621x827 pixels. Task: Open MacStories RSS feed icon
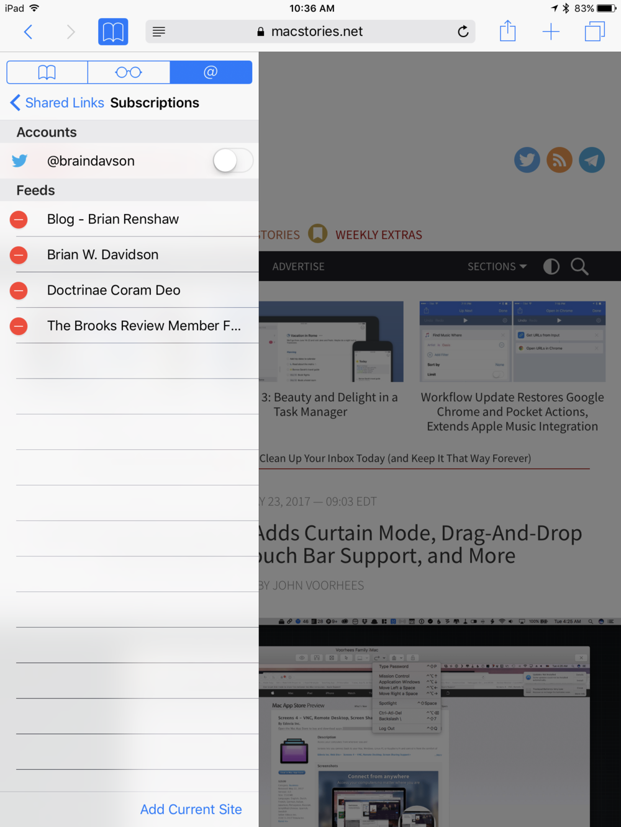coord(559,160)
